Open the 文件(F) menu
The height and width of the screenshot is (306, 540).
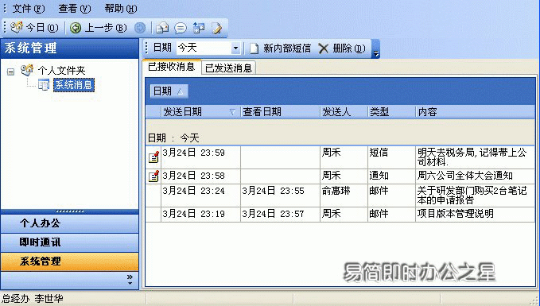(29, 8)
